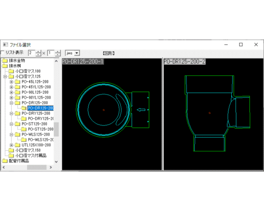Image resolution: width=264 pixels, height=211 pixels.
Task: Click the 小口径マス100 folder icon
Action: click(x=11, y=71)
